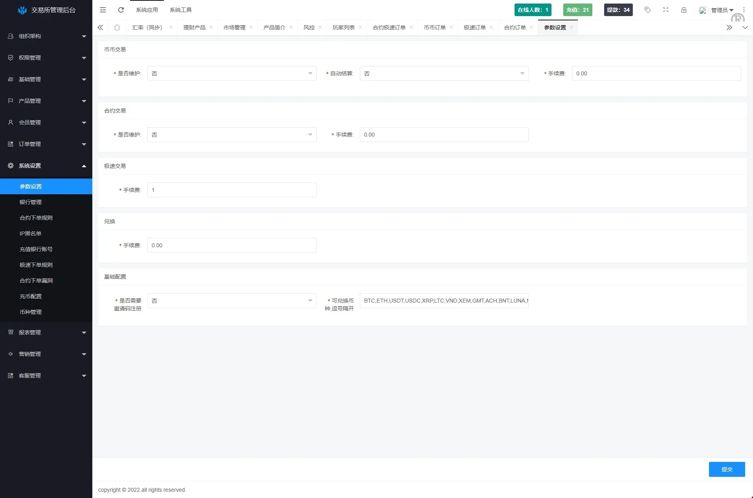打开合约交易是否维护下拉框
This screenshot has width=753, height=498.
(231, 135)
